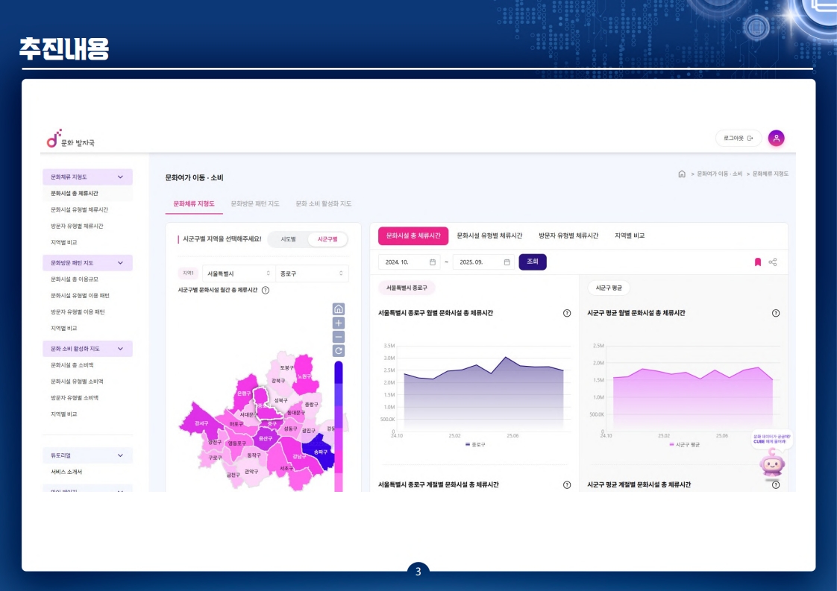Switch to 문화방문 패턴 지도 tab
This screenshot has height=591, width=837.
255,203
